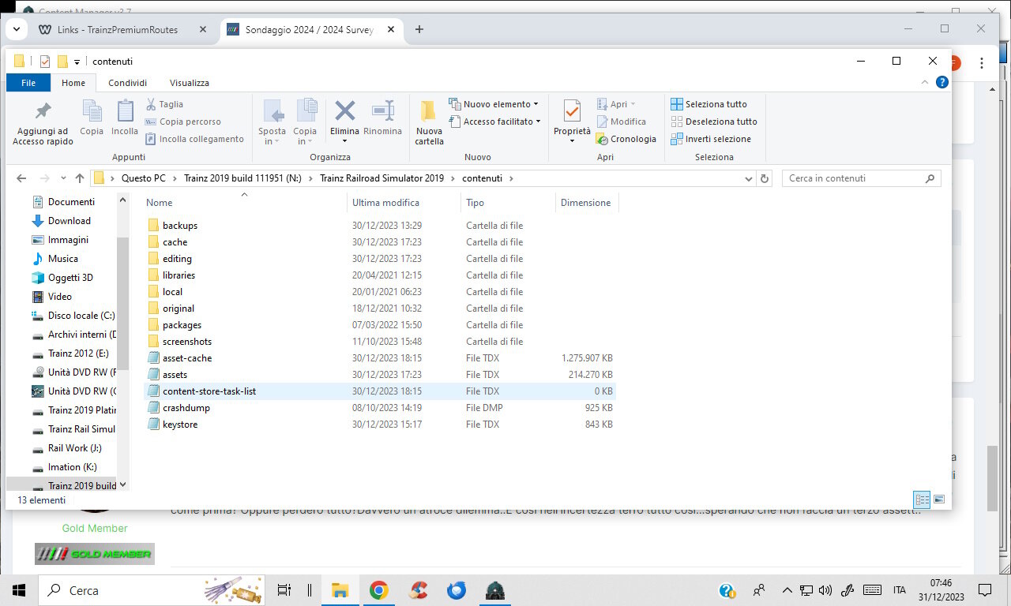Image resolution: width=1011 pixels, height=606 pixels.
Task: Select the content-store-task-list file
Action: click(209, 391)
